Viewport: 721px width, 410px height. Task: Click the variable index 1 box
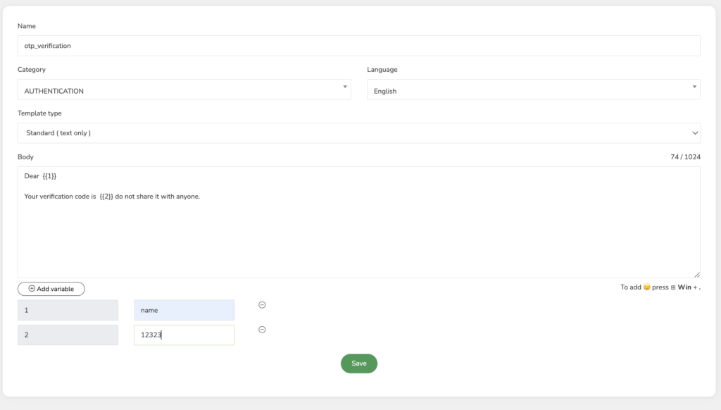click(68, 310)
